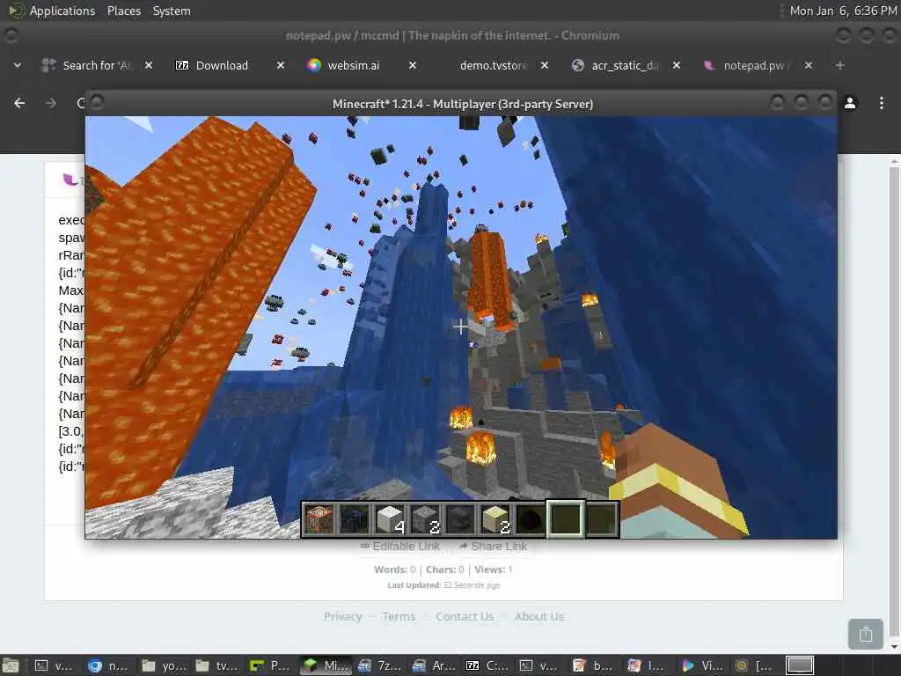This screenshot has height=676, width=901.
Task: Open the "Vi..." taskbar entry
Action: (704, 665)
